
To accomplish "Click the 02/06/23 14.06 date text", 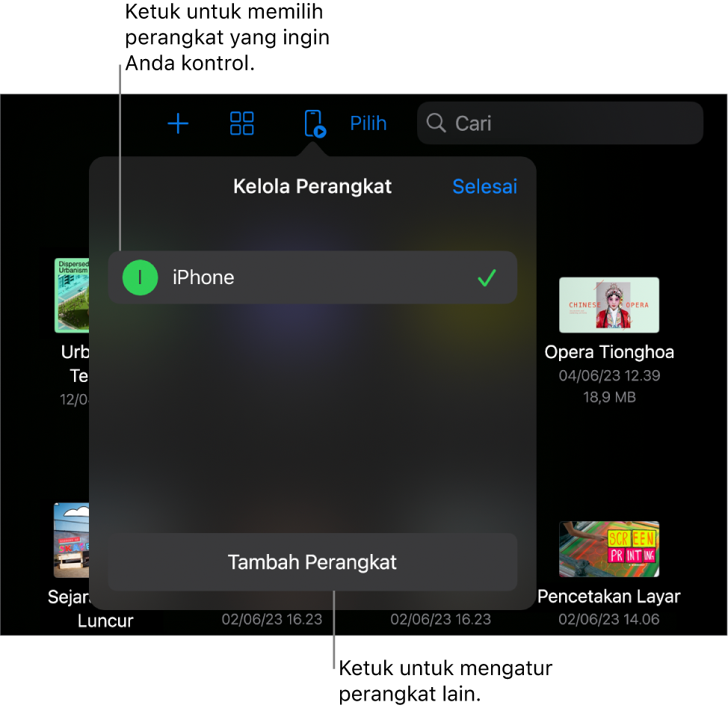I will pos(609,619).
